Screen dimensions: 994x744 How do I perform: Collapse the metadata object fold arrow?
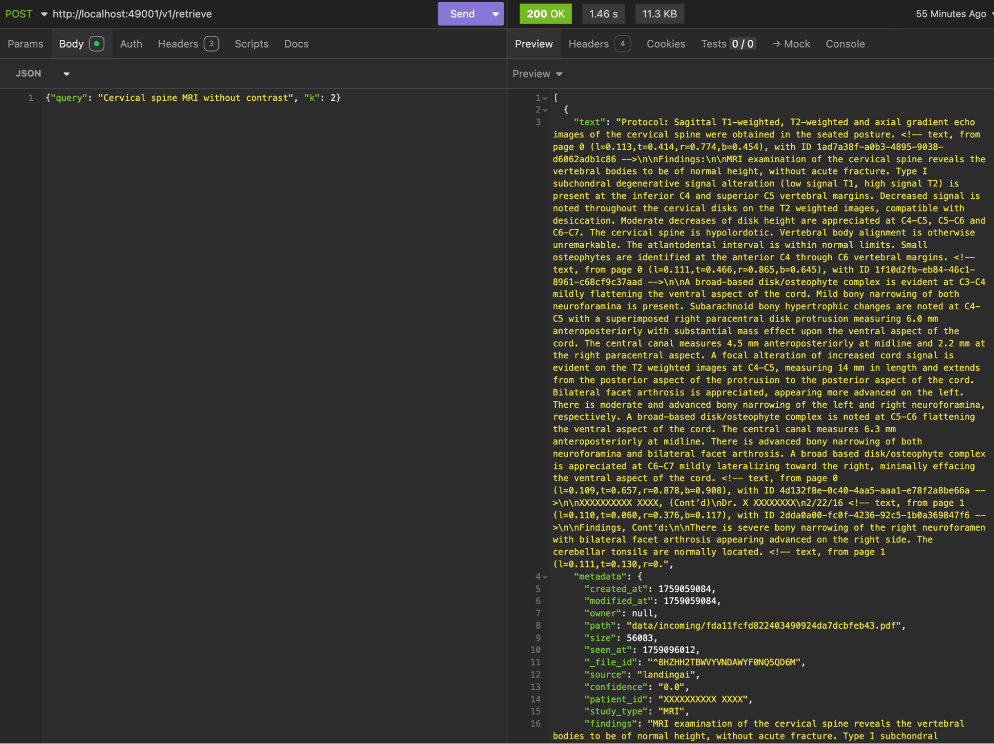click(545, 577)
